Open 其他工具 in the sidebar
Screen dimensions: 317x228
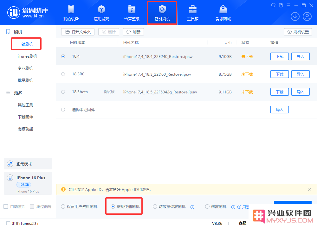(x=25, y=105)
